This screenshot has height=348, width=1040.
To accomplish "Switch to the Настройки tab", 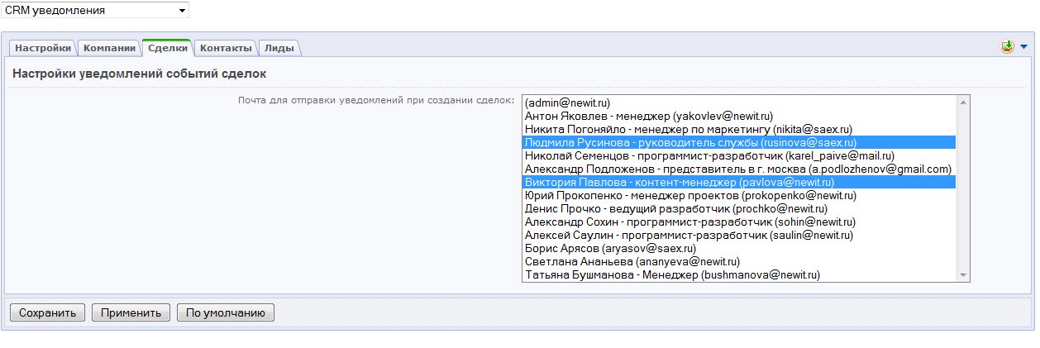I will coord(43,48).
